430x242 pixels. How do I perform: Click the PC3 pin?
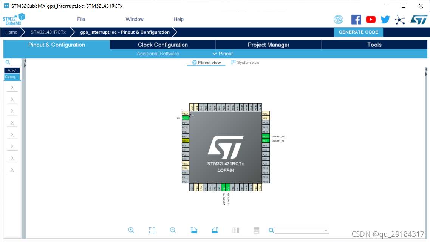click(186, 159)
